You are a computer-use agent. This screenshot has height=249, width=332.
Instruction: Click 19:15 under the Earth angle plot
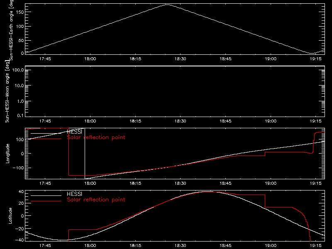coord(316,59)
